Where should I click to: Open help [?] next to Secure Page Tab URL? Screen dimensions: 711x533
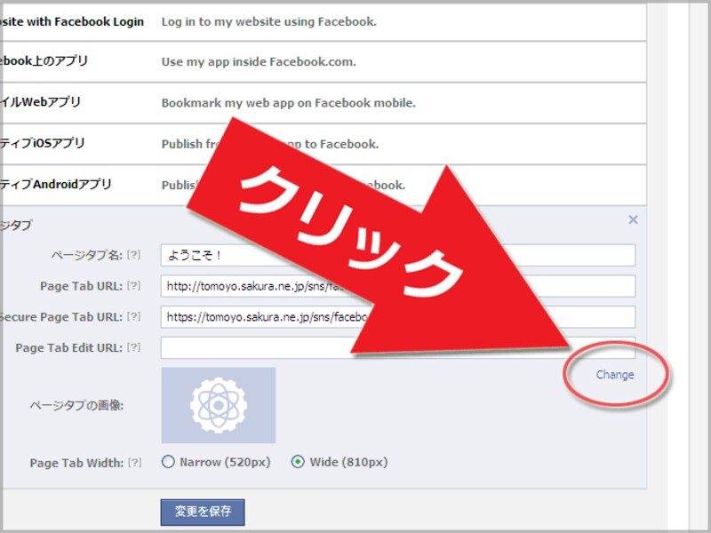click(134, 316)
